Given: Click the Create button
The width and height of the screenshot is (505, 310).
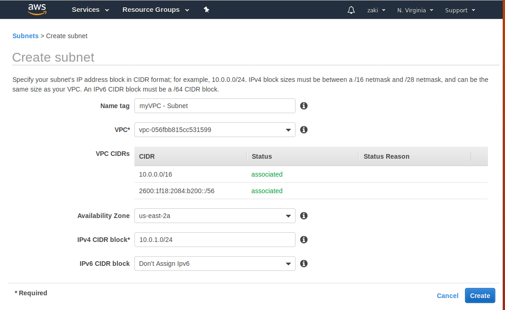Looking at the screenshot, I should click(x=480, y=295).
